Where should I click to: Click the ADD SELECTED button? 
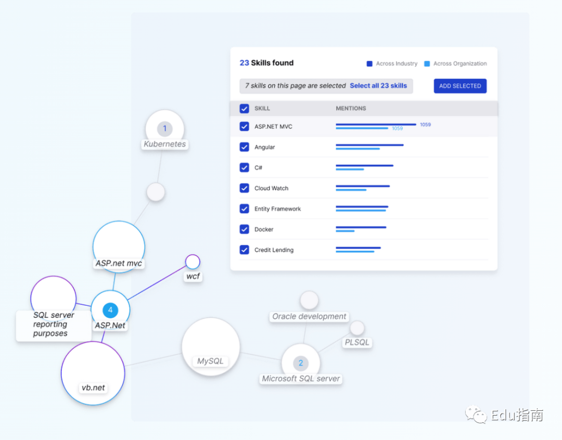click(x=460, y=86)
